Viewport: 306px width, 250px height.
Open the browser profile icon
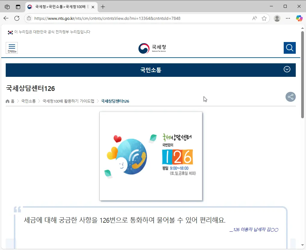tap(277, 18)
